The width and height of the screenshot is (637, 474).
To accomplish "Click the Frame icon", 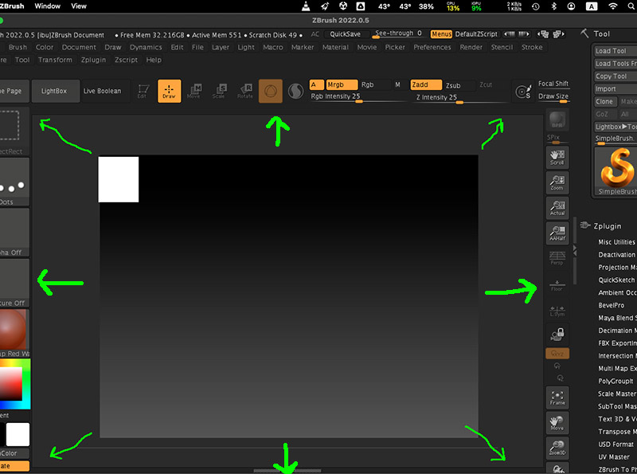I will (557, 398).
